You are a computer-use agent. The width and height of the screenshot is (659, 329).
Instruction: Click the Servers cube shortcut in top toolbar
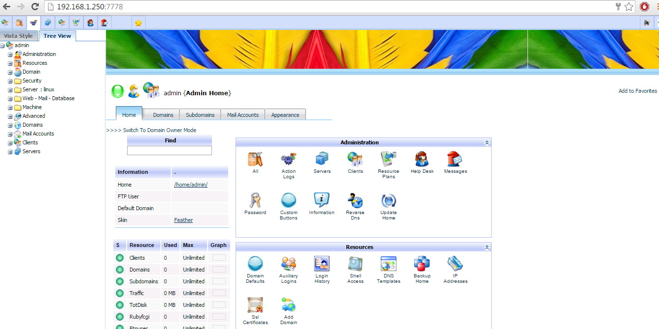click(x=48, y=23)
